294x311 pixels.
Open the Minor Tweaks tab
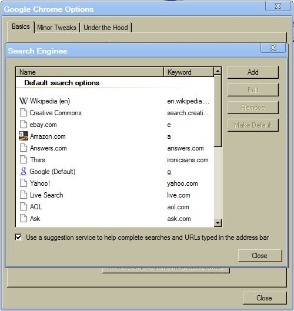[56, 28]
